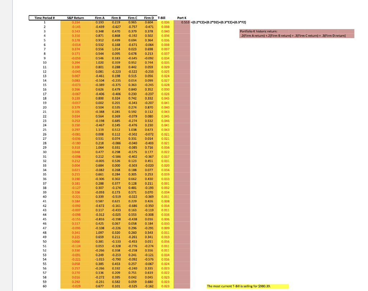The image size is (368, 291).
Task: Select T-Bill value 0.006 in period 45
Action: 165,219
